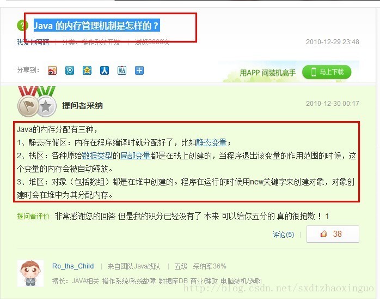380x299 pixels.
Task: Visit Ro_ths_Child user profile
Action: tap(73, 266)
